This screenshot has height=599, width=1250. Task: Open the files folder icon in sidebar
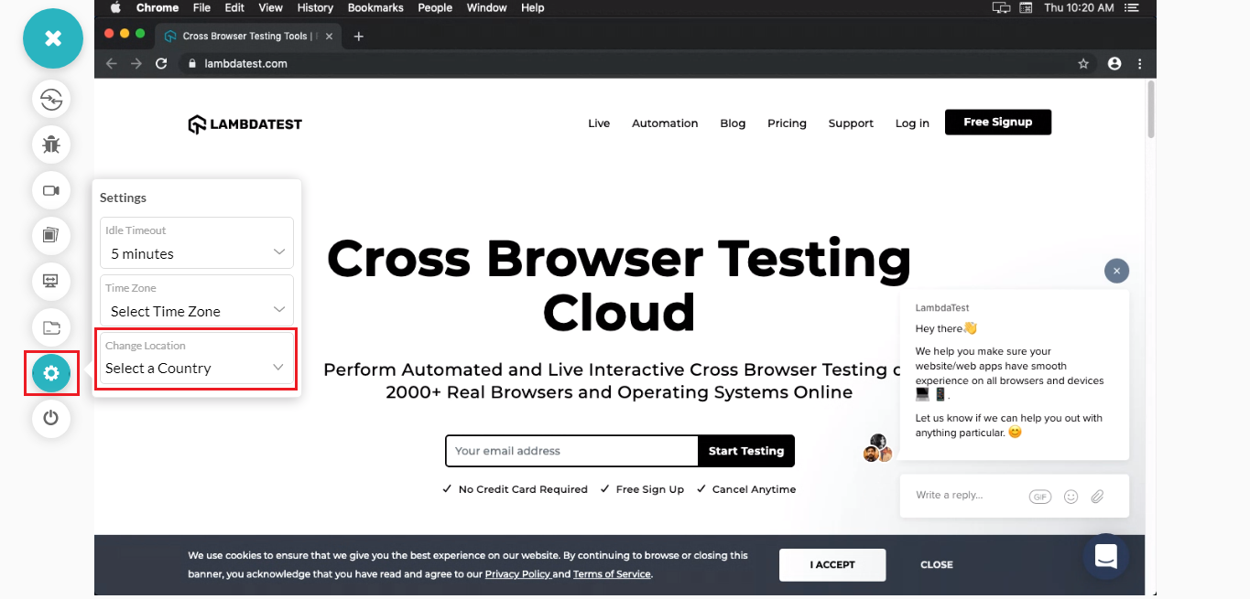51,327
